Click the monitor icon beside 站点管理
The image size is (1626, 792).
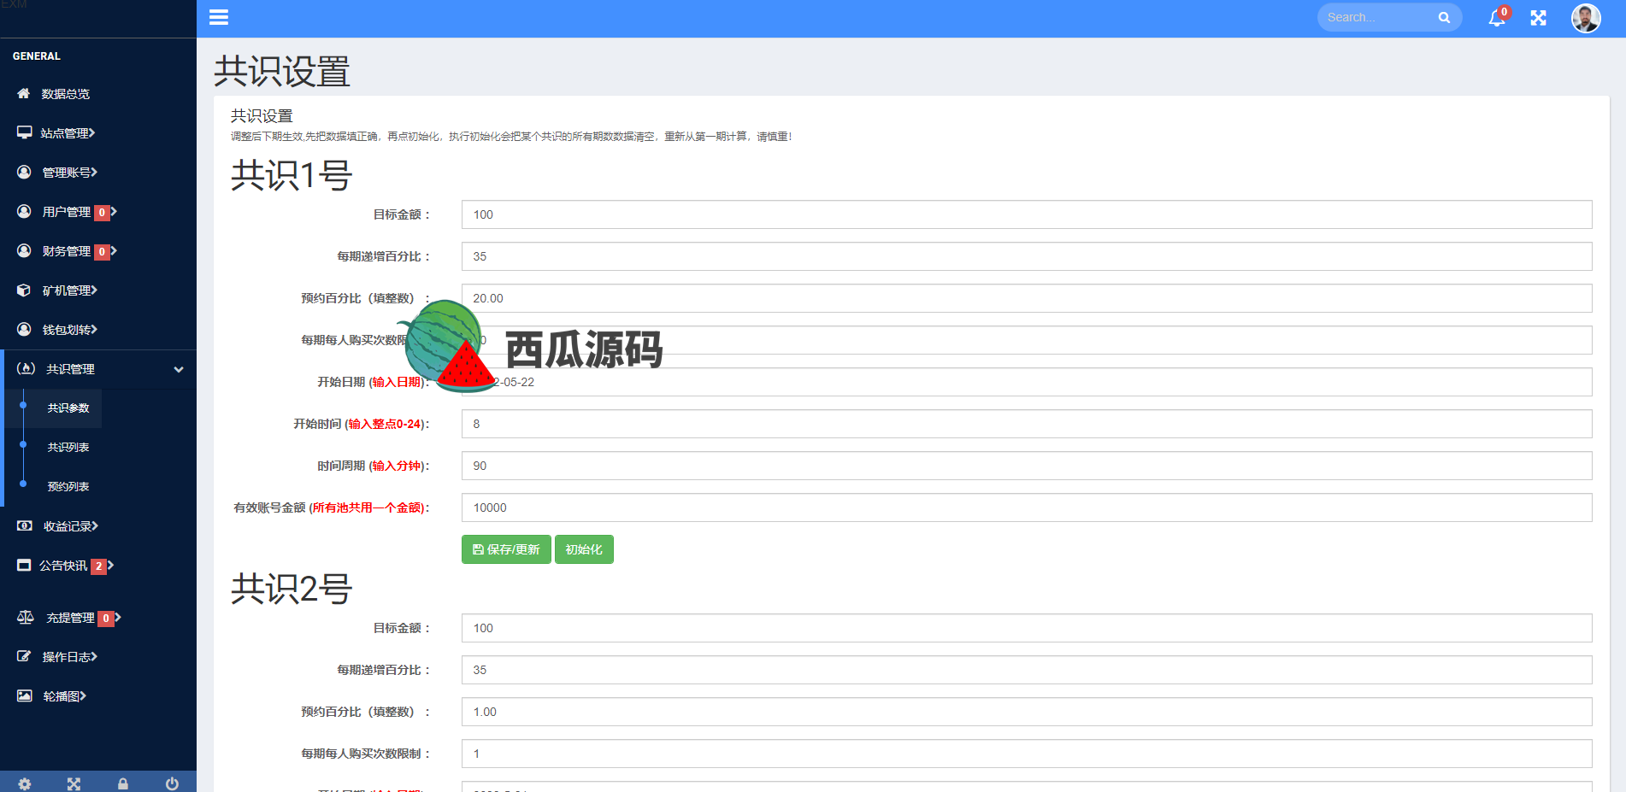coord(24,132)
